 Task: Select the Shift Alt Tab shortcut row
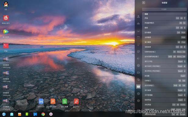click(164, 85)
